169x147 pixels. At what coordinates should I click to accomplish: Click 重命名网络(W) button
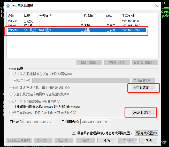point(145,63)
